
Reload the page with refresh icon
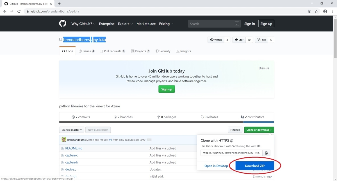pyautogui.click(x=19, y=12)
